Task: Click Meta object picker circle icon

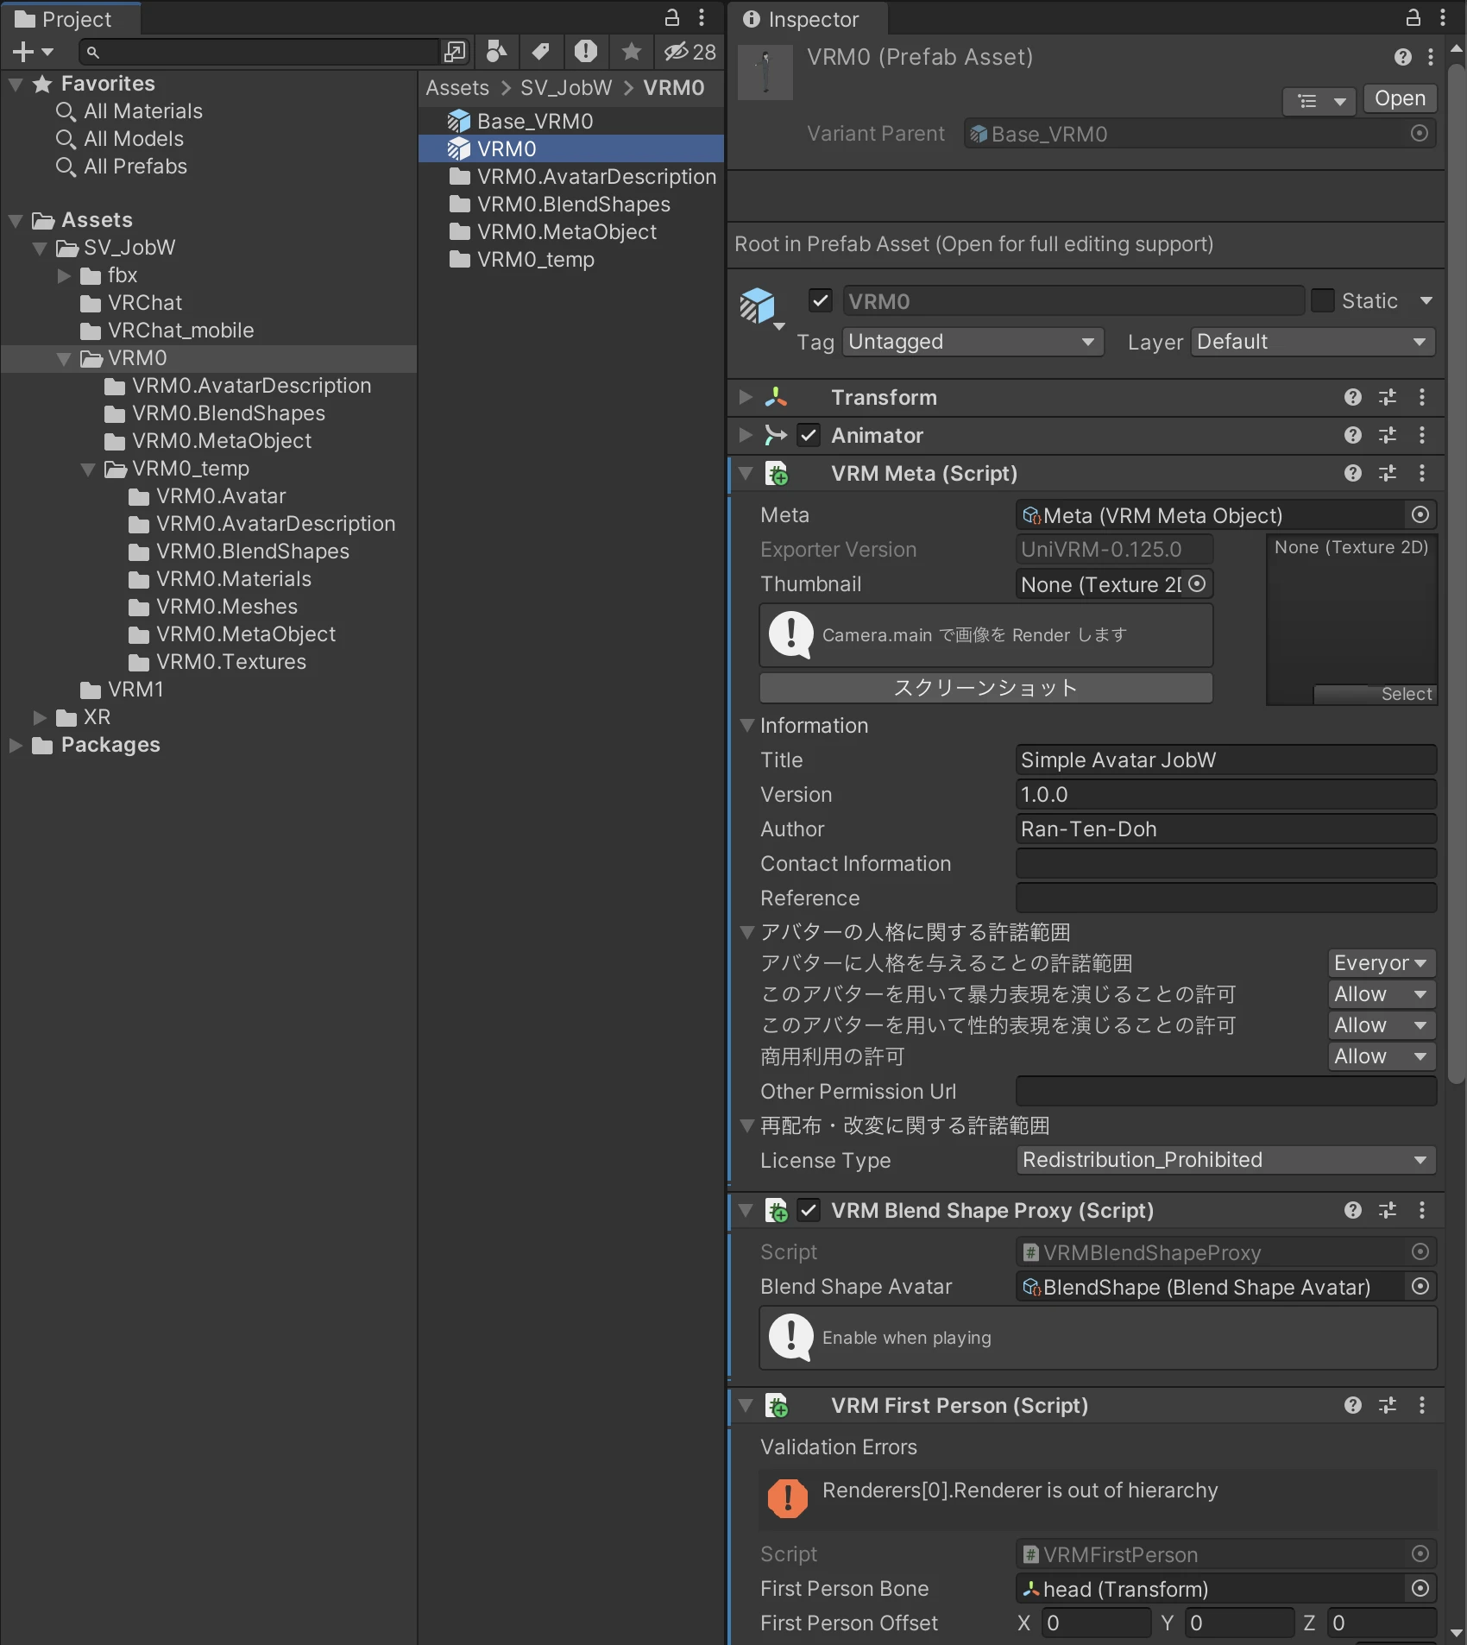Action: 1420,515
